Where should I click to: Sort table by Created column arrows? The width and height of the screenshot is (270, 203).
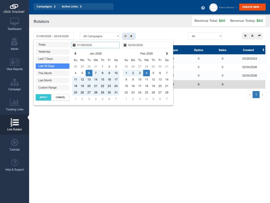pos(263,50)
